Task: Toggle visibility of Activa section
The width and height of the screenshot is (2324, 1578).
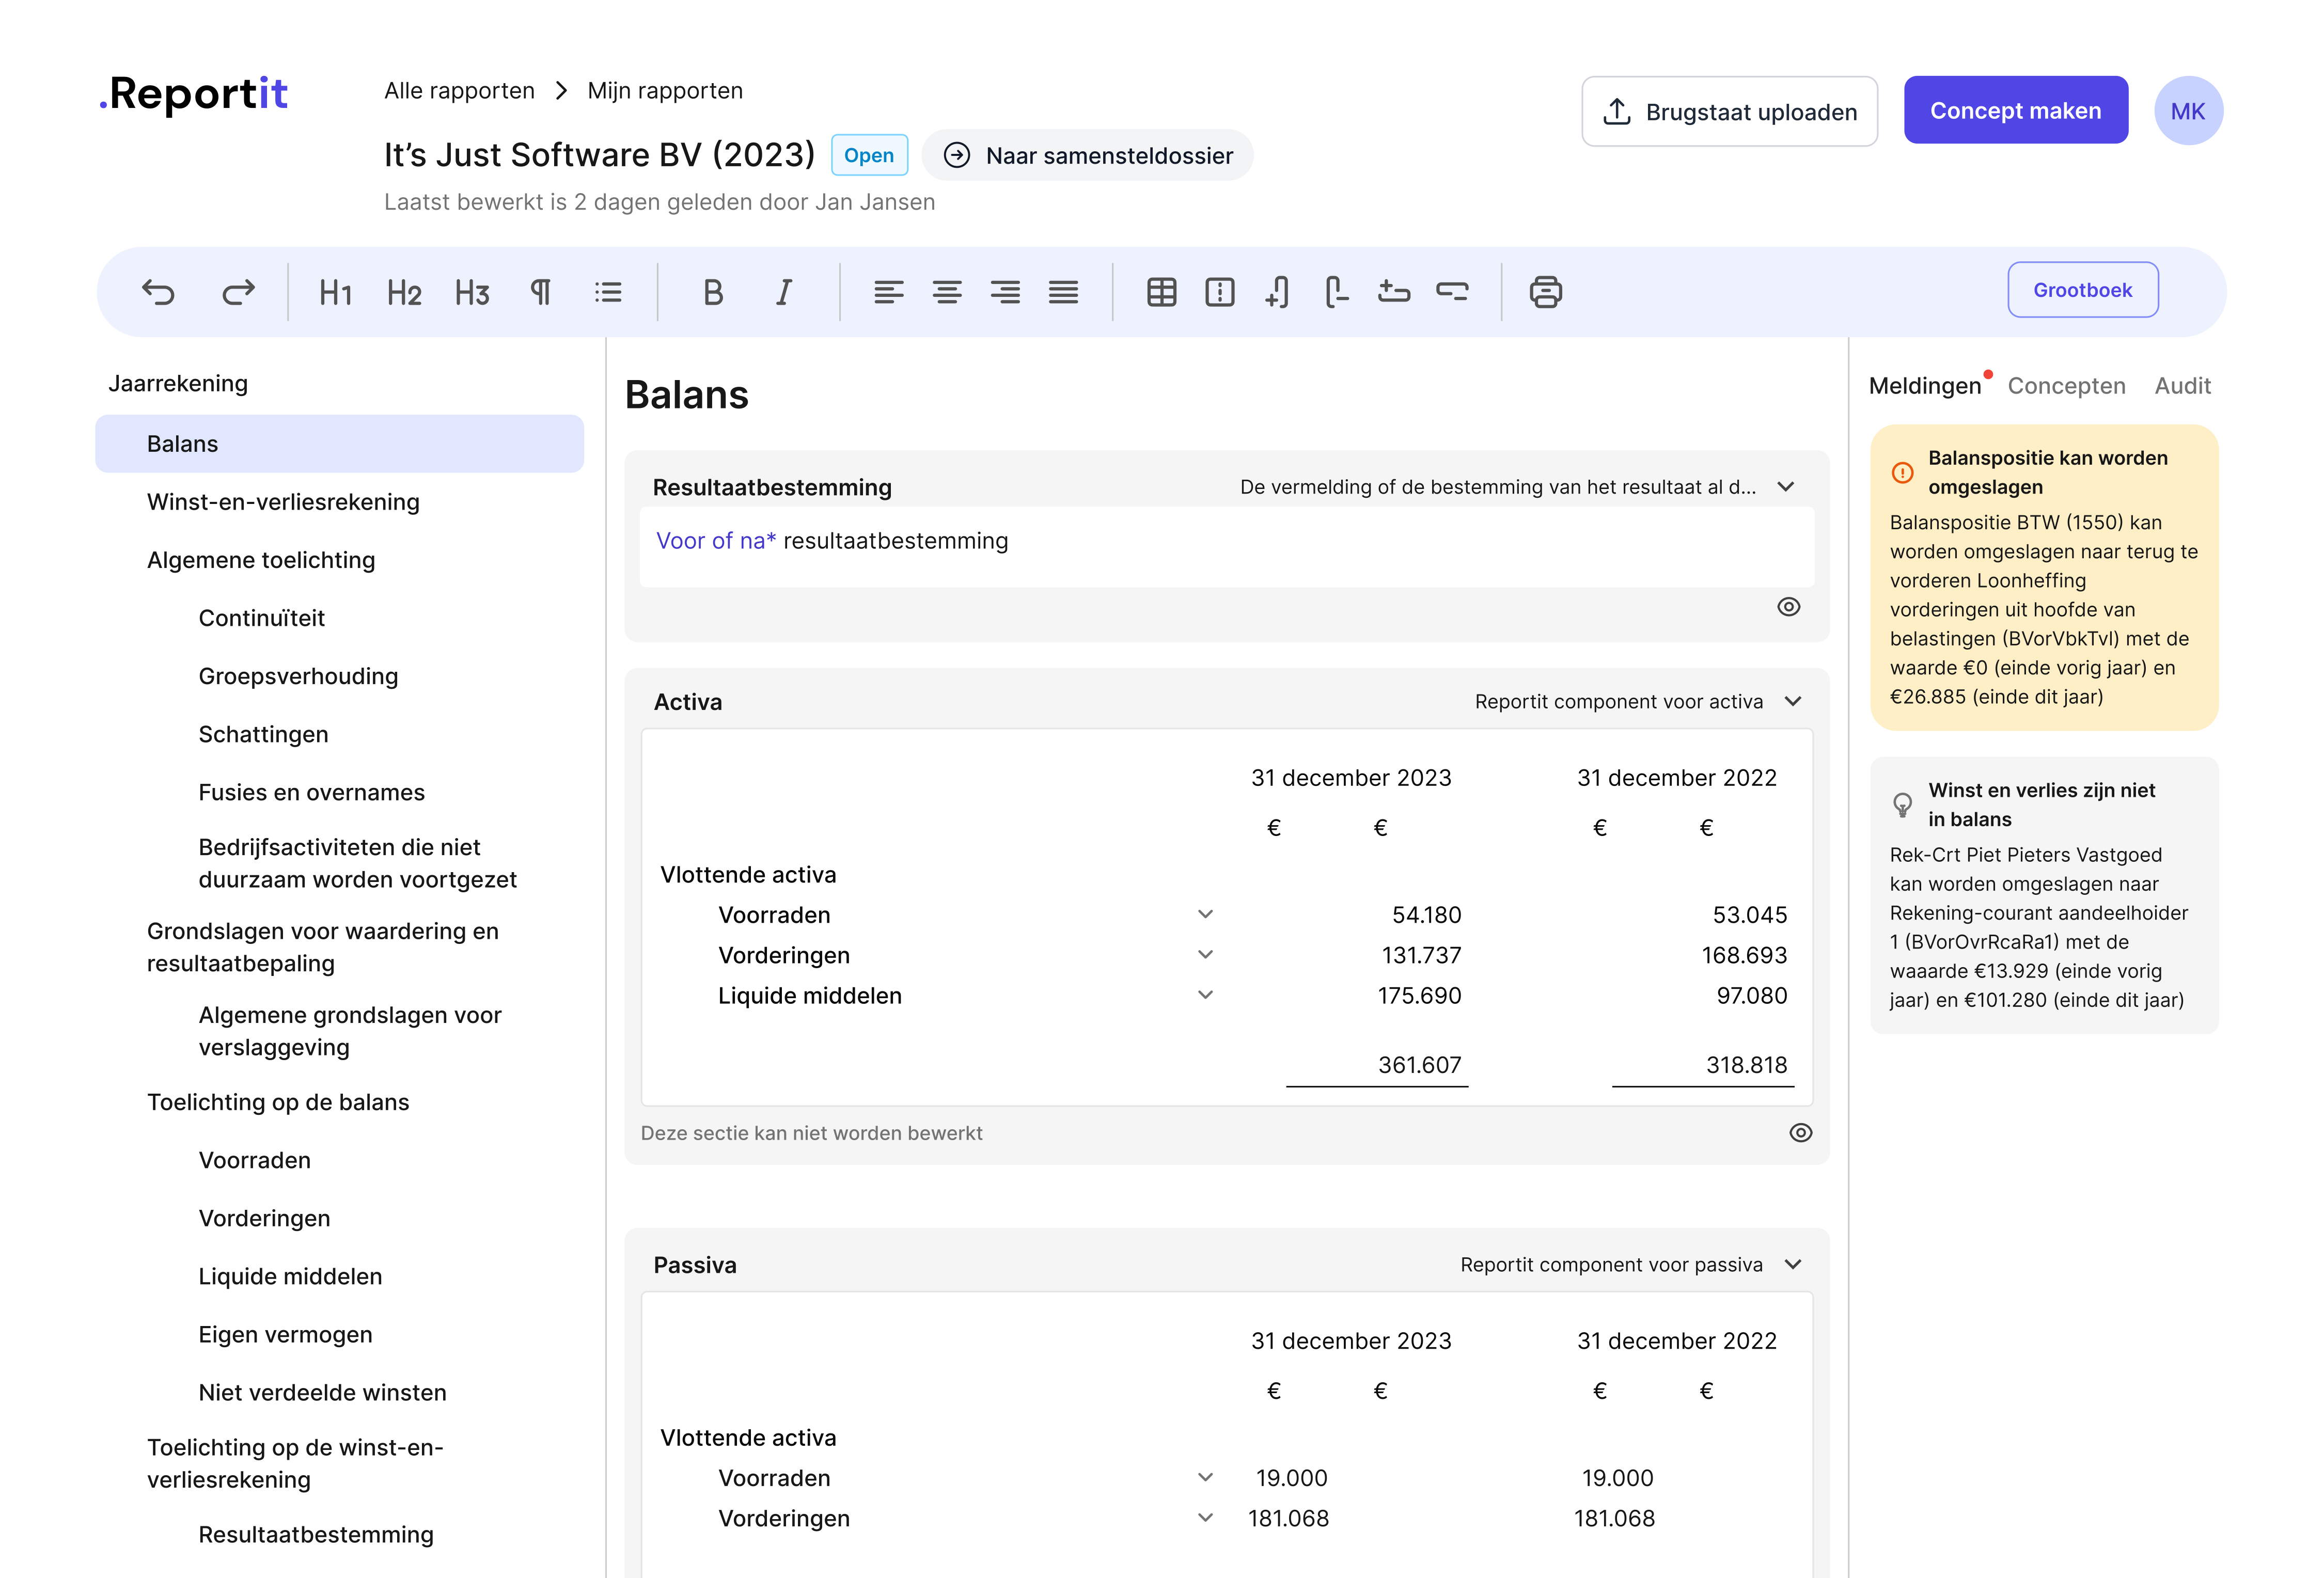Action: coord(1801,1133)
